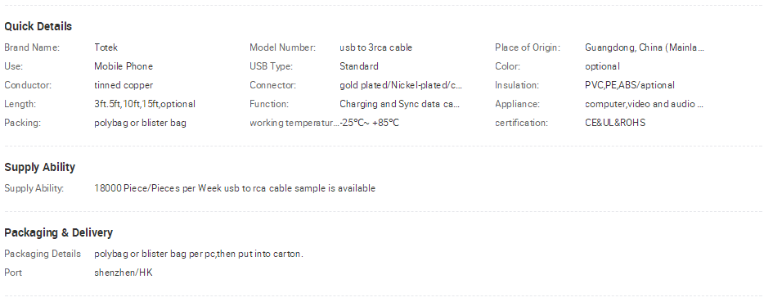The image size is (764, 302).
Task: Click the PVC,PE,ABS insulation value
Action: 630,85
